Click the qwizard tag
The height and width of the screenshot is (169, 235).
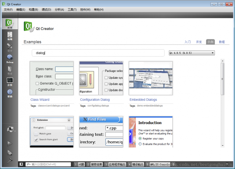65,106
